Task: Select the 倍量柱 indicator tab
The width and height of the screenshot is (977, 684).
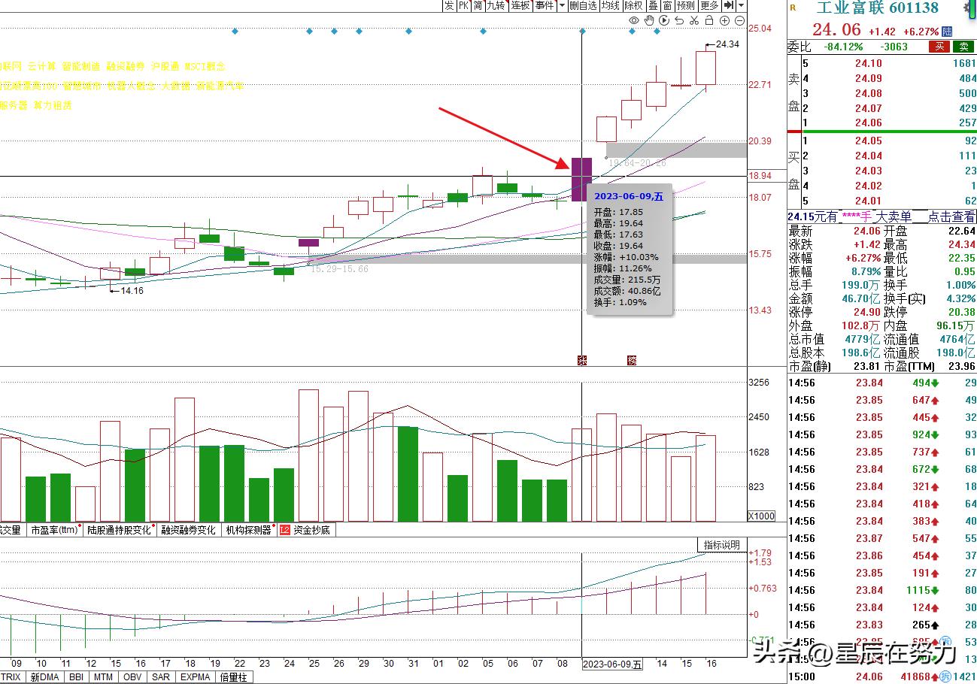Action: point(234,677)
